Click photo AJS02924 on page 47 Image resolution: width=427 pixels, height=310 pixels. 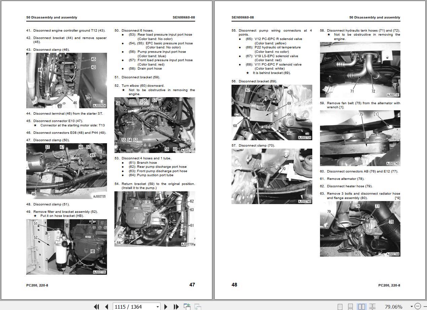pyautogui.click(x=67, y=80)
